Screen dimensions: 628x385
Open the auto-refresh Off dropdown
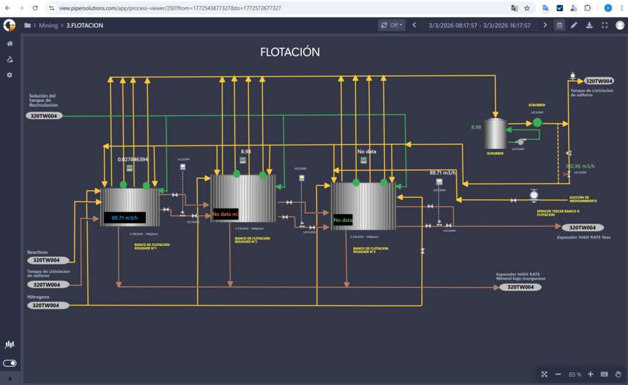pos(392,25)
